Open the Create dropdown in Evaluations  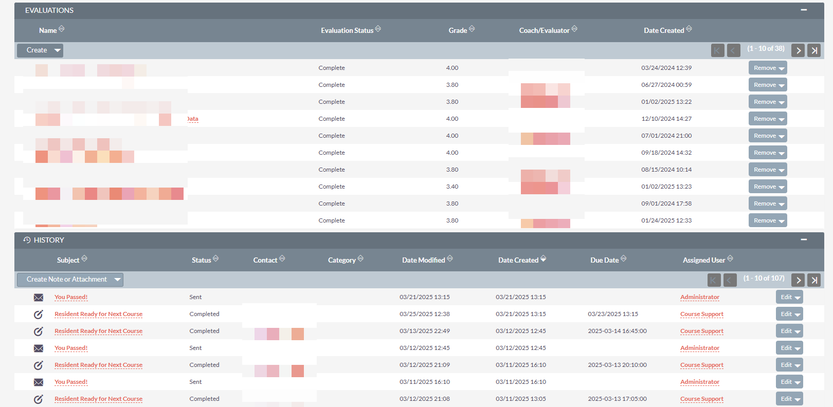coord(58,50)
